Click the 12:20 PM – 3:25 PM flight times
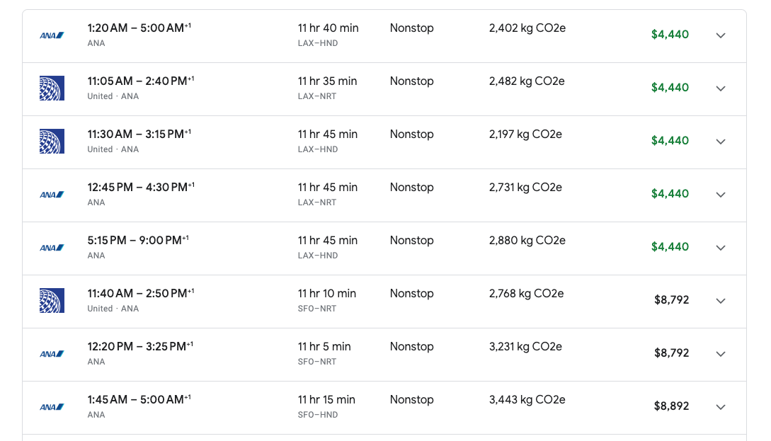Image resolution: width=771 pixels, height=441 pixels. point(140,346)
